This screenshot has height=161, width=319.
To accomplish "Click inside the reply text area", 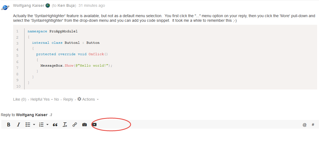I will 159,144.
